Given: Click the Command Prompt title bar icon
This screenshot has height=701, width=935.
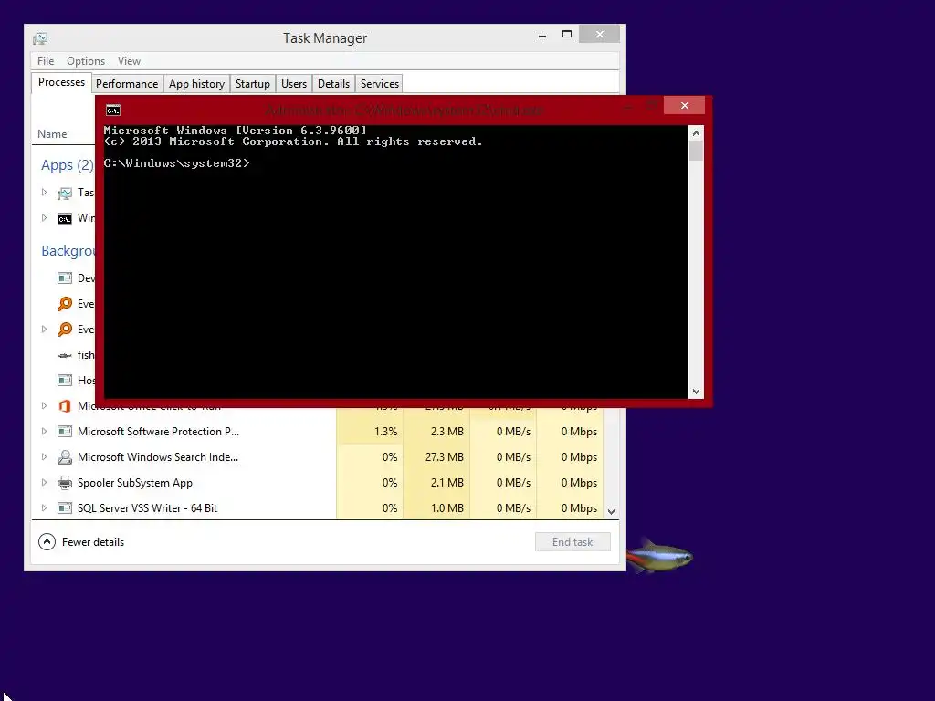Looking at the screenshot, I should point(112,110).
